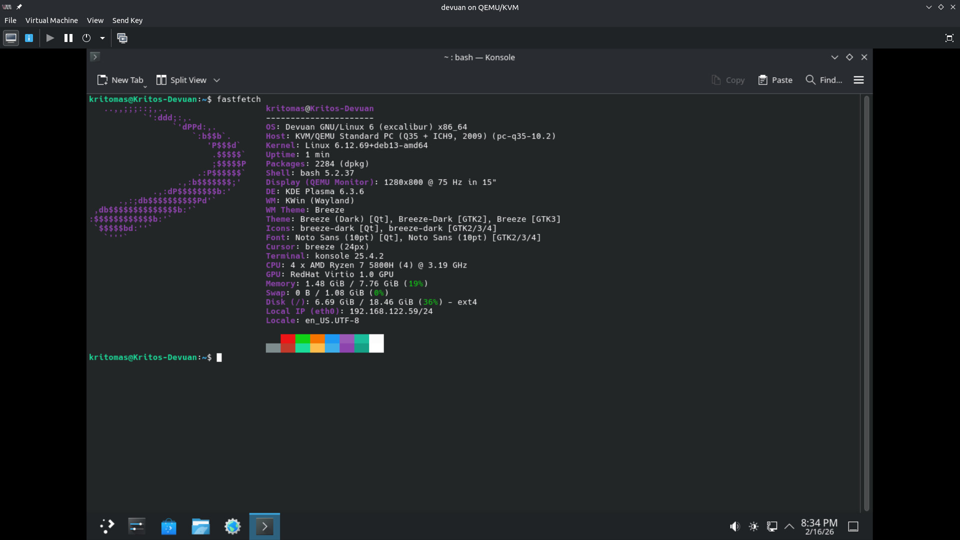Shut down the virtual machine
The image size is (960, 540).
point(86,38)
